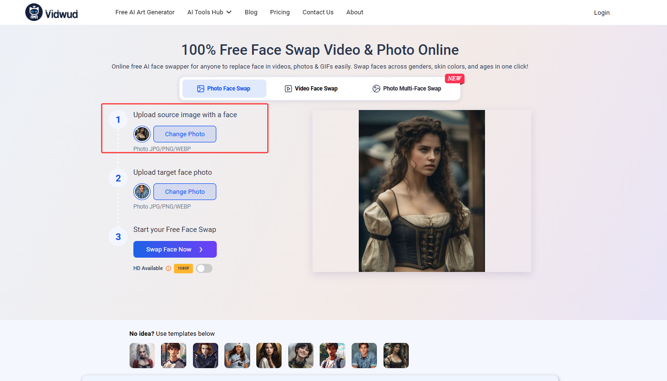Choose the baseball jersey girl template
The image size is (667, 381).
point(237,356)
